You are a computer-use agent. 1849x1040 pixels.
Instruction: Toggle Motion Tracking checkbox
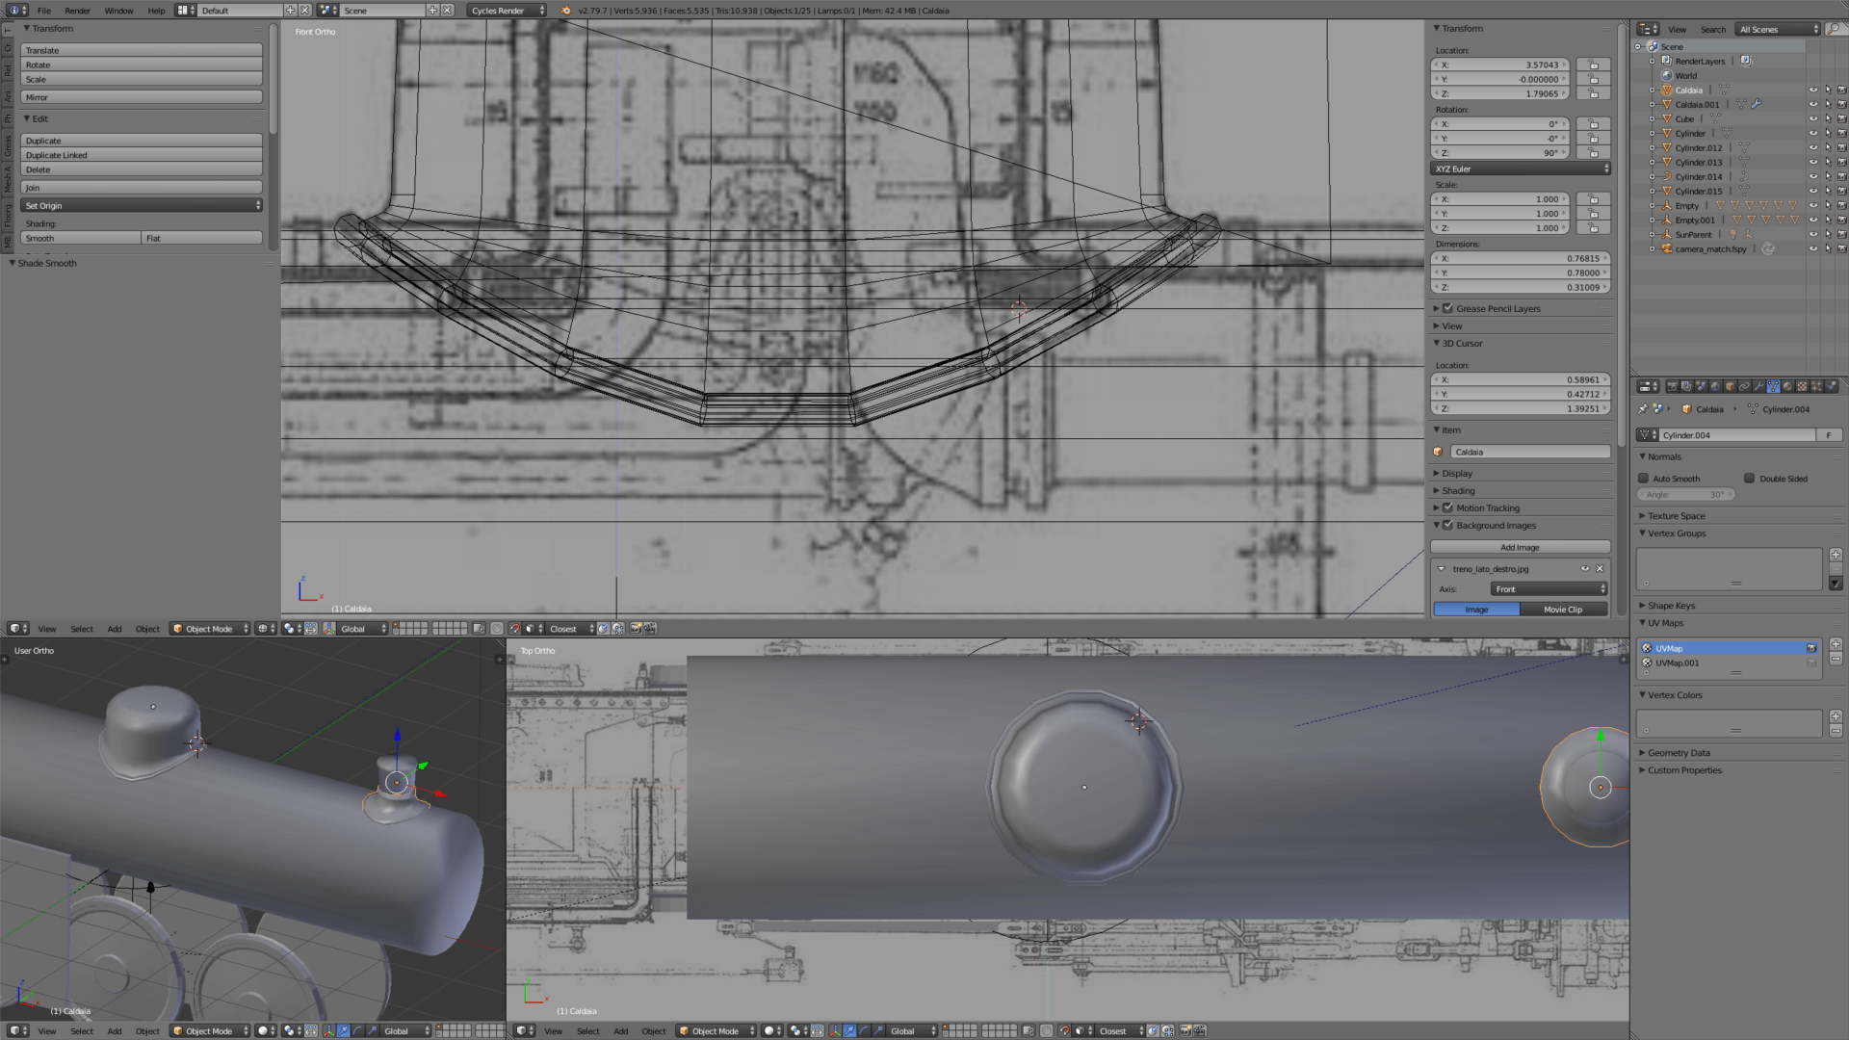coord(1447,508)
